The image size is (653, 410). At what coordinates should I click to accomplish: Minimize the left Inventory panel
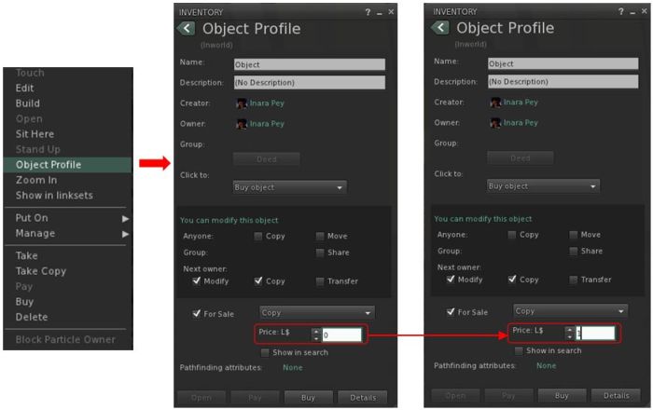[x=380, y=13]
